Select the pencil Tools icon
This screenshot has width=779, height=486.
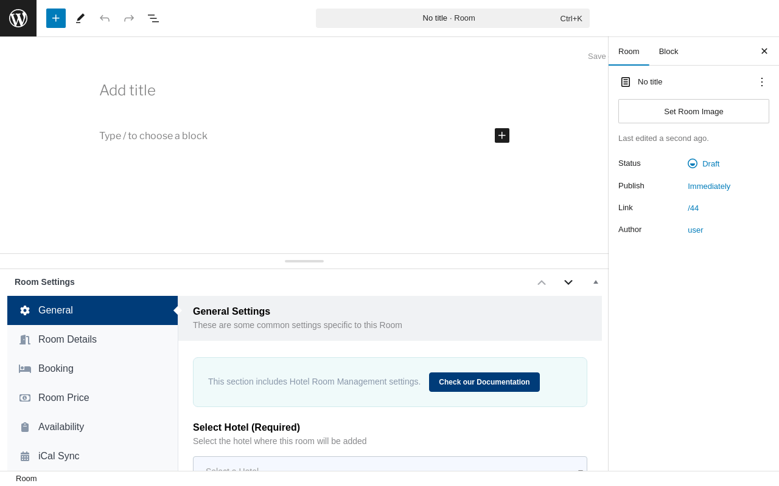80,18
